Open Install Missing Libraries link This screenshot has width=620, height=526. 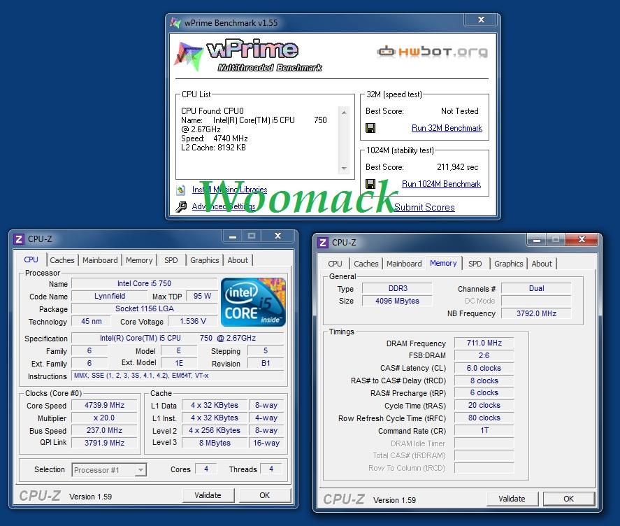[229, 190]
